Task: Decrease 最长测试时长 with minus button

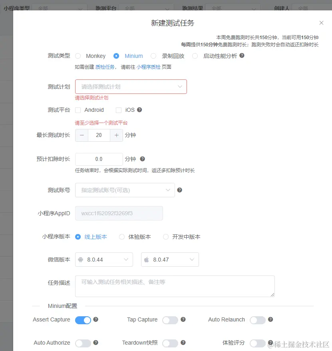Action: (x=82, y=135)
